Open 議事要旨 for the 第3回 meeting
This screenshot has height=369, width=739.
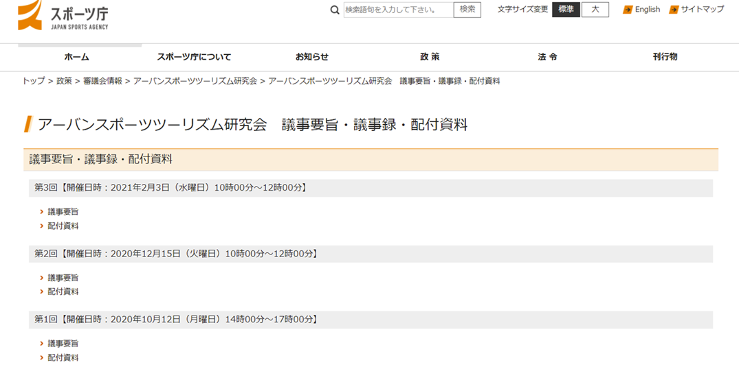[63, 212]
